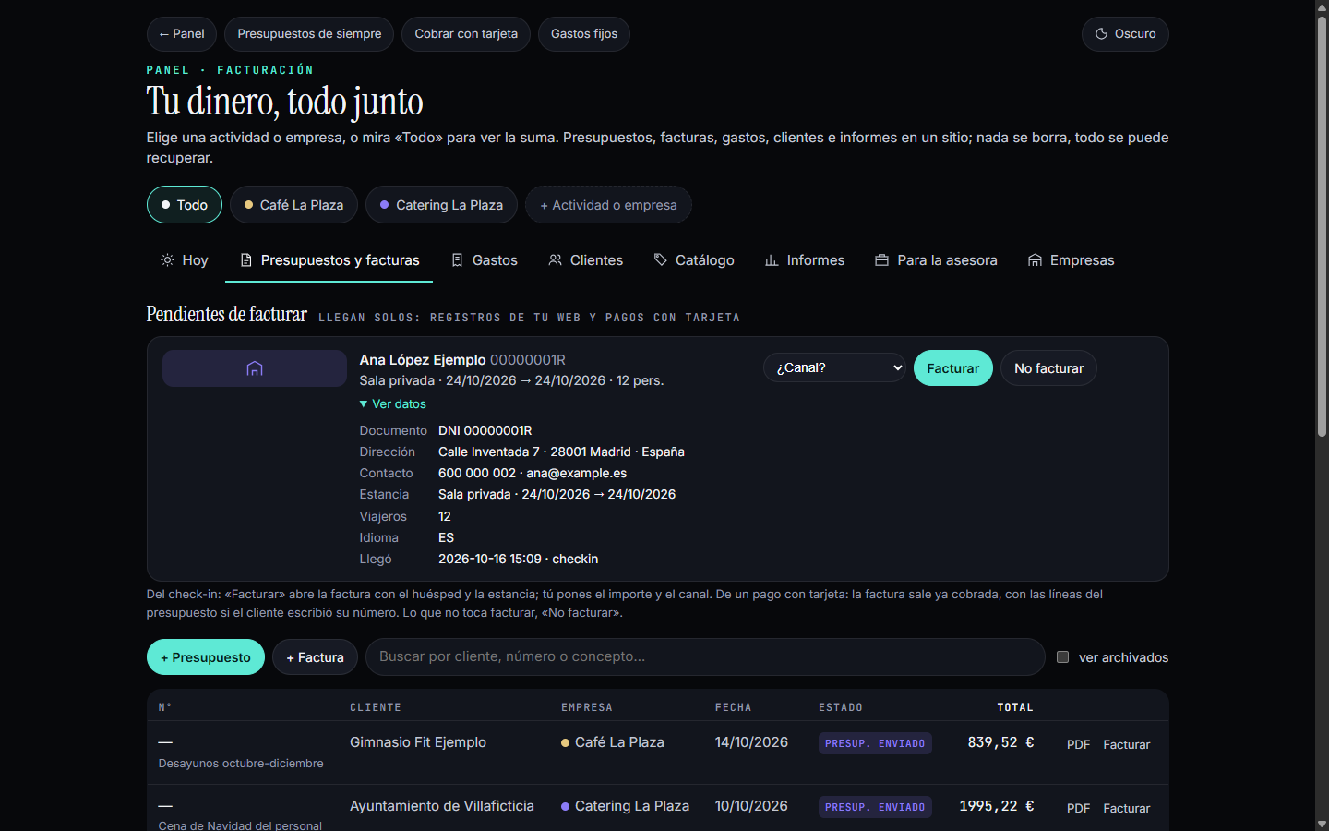
Task: Open the Catálogo tab
Action: pos(694,260)
